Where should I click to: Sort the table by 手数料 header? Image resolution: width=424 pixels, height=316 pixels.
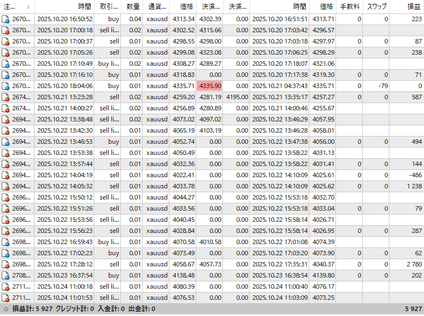(x=349, y=7)
